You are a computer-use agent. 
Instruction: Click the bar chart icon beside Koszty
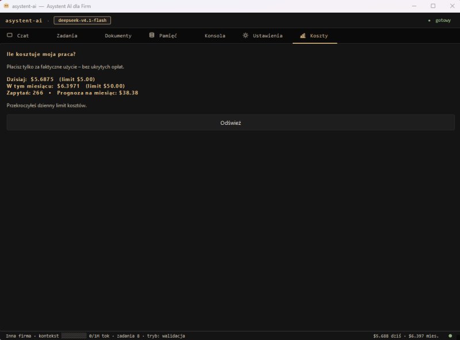coord(303,36)
